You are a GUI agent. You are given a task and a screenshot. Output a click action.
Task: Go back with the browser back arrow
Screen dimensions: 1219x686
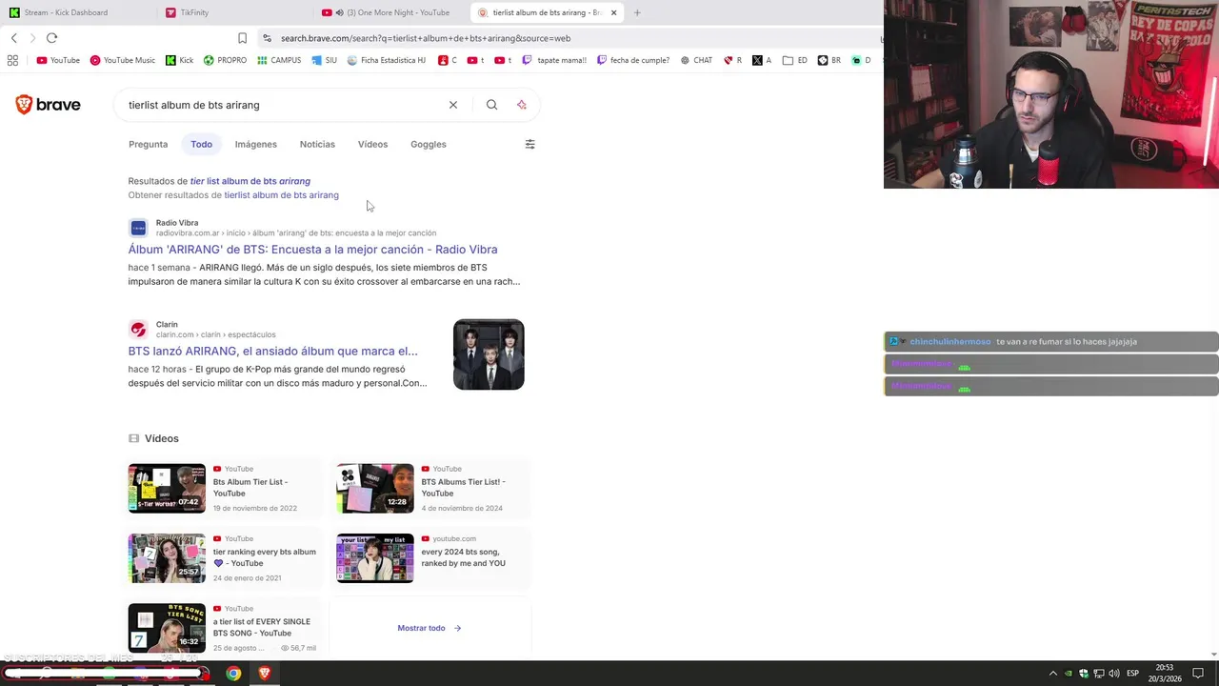tap(14, 38)
